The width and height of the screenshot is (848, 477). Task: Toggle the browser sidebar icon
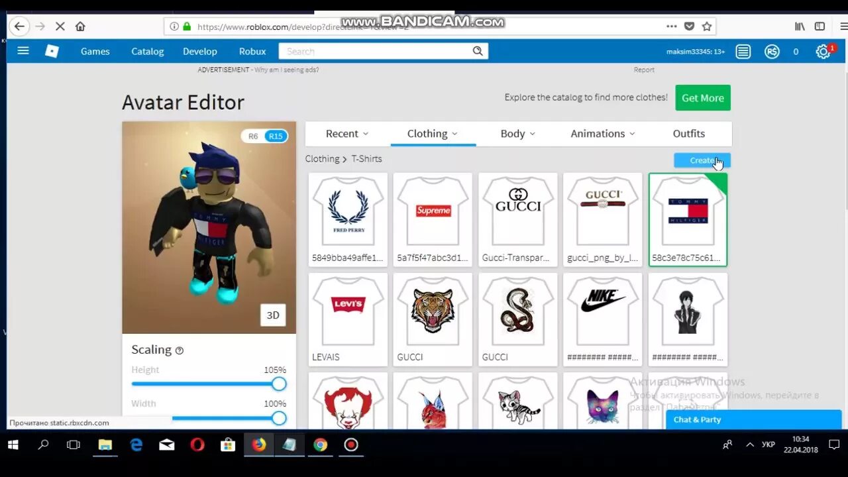click(x=820, y=26)
